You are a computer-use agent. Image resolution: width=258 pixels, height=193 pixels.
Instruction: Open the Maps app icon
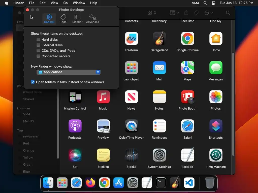[187, 68]
